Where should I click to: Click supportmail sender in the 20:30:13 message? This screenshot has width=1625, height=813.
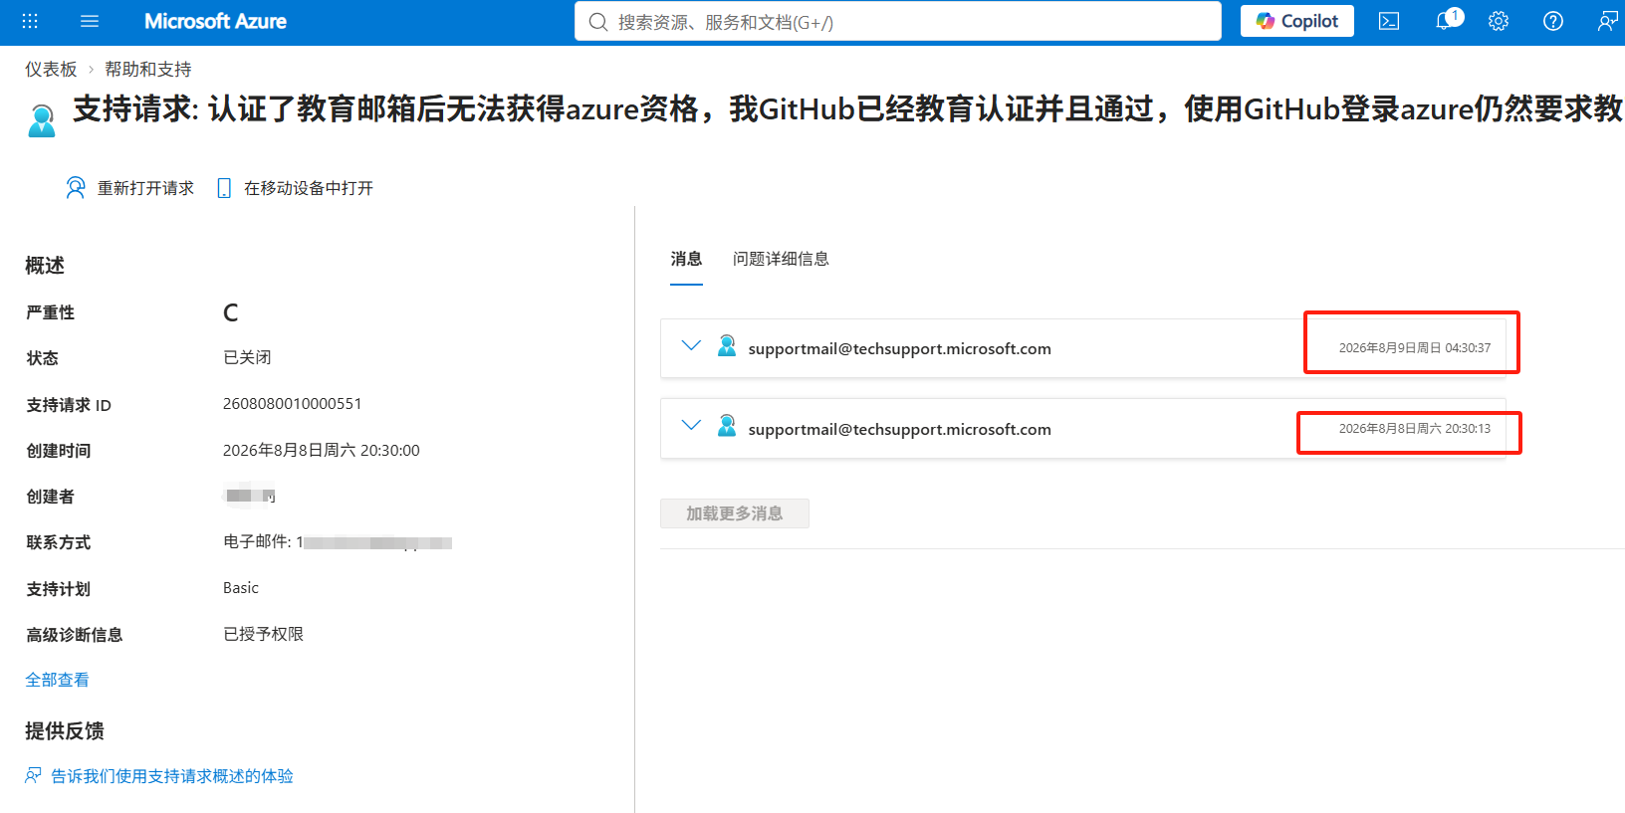(899, 429)
